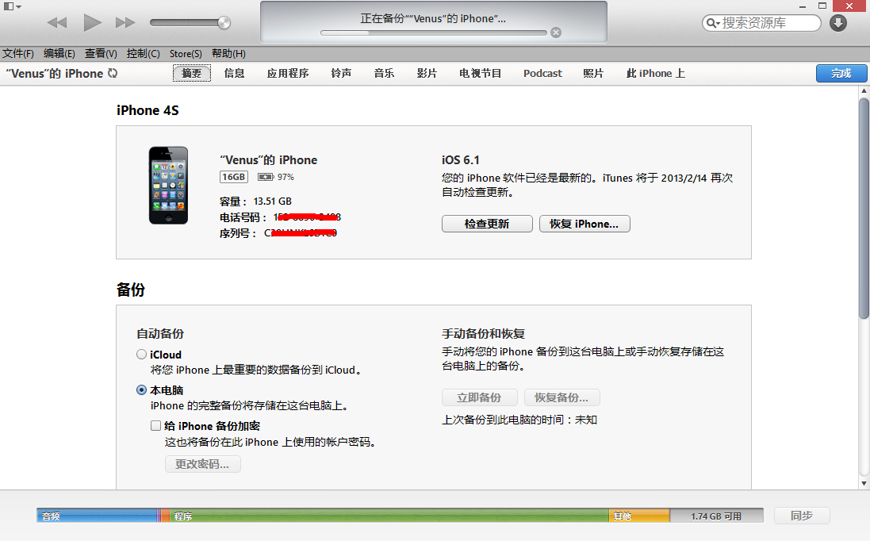
Task: Click the scrollbar down arrow
Action: click(x=864, y=483)
